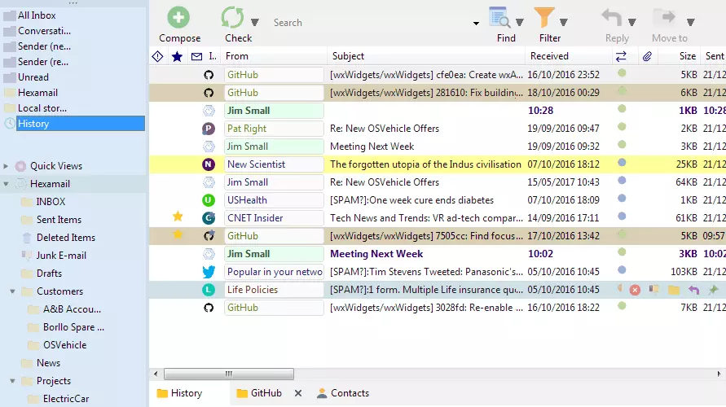Switch to the GitHub tab
This screenshot has height=407, width=726.
coord(266,393)
